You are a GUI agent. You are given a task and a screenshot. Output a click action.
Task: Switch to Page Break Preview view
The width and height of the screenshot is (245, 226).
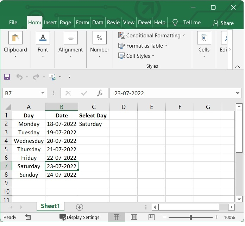[x=151, y=217]
